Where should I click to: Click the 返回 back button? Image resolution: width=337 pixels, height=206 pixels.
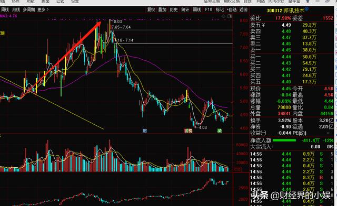pos(243,9)
